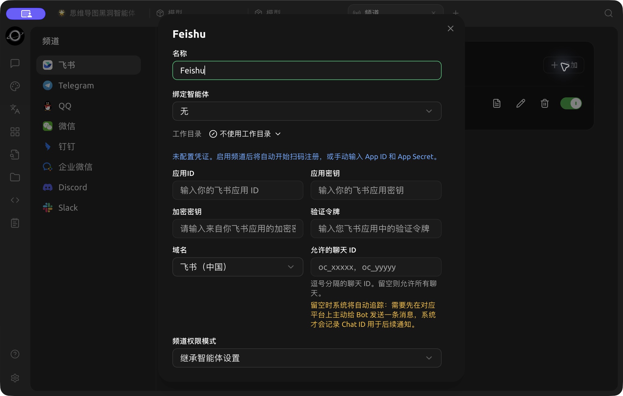Open the clipboard notes icon in sidebar
The width and height of the screenshot is (623, 396).
(15, 223)
